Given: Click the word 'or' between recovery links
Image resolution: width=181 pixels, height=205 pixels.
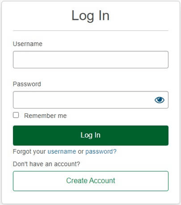Looking at the screenshot, I should point(81,152).
